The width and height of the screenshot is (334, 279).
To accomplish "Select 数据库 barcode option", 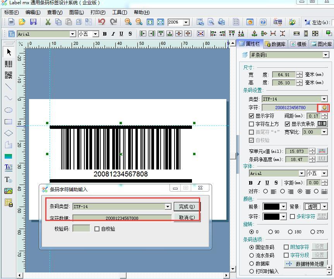I will 252,264.
